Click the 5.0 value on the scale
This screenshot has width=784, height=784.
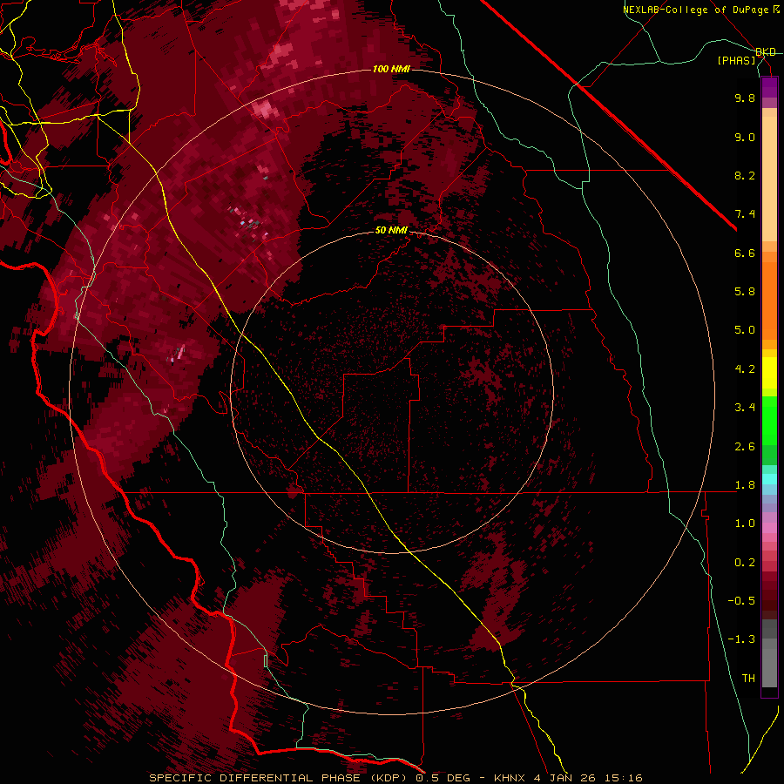tap(745, 330)
